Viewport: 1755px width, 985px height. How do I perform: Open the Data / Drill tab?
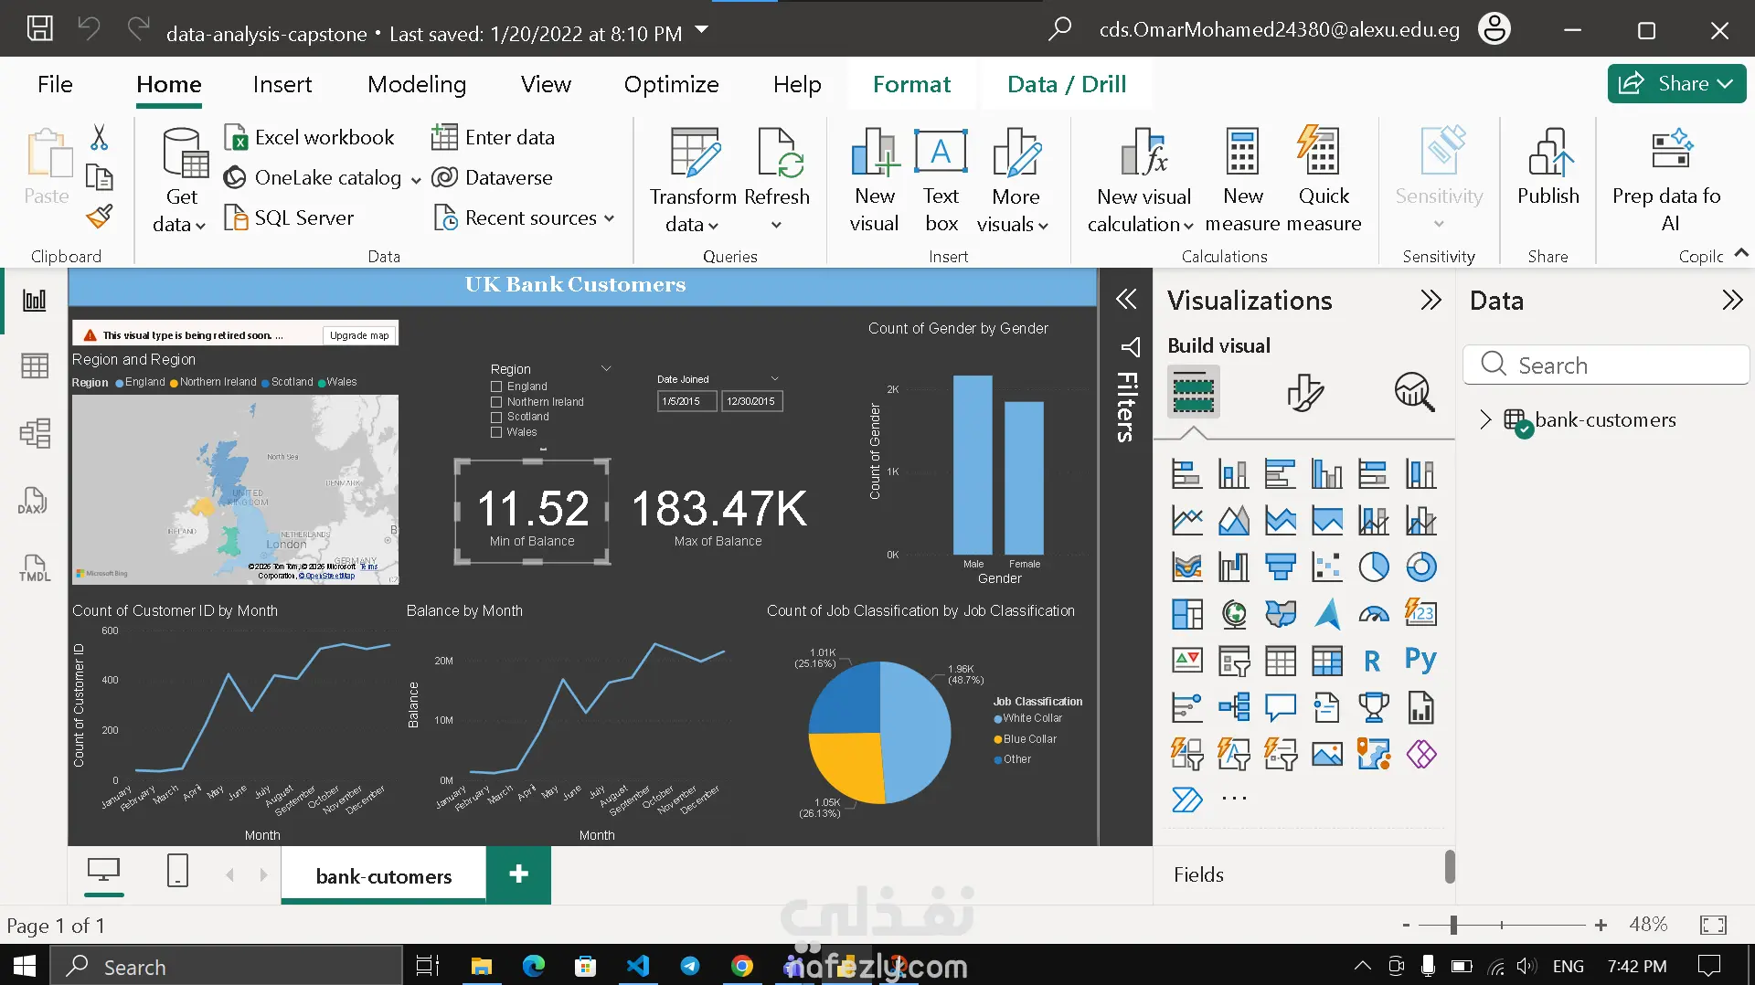[x=1067, y=84]
